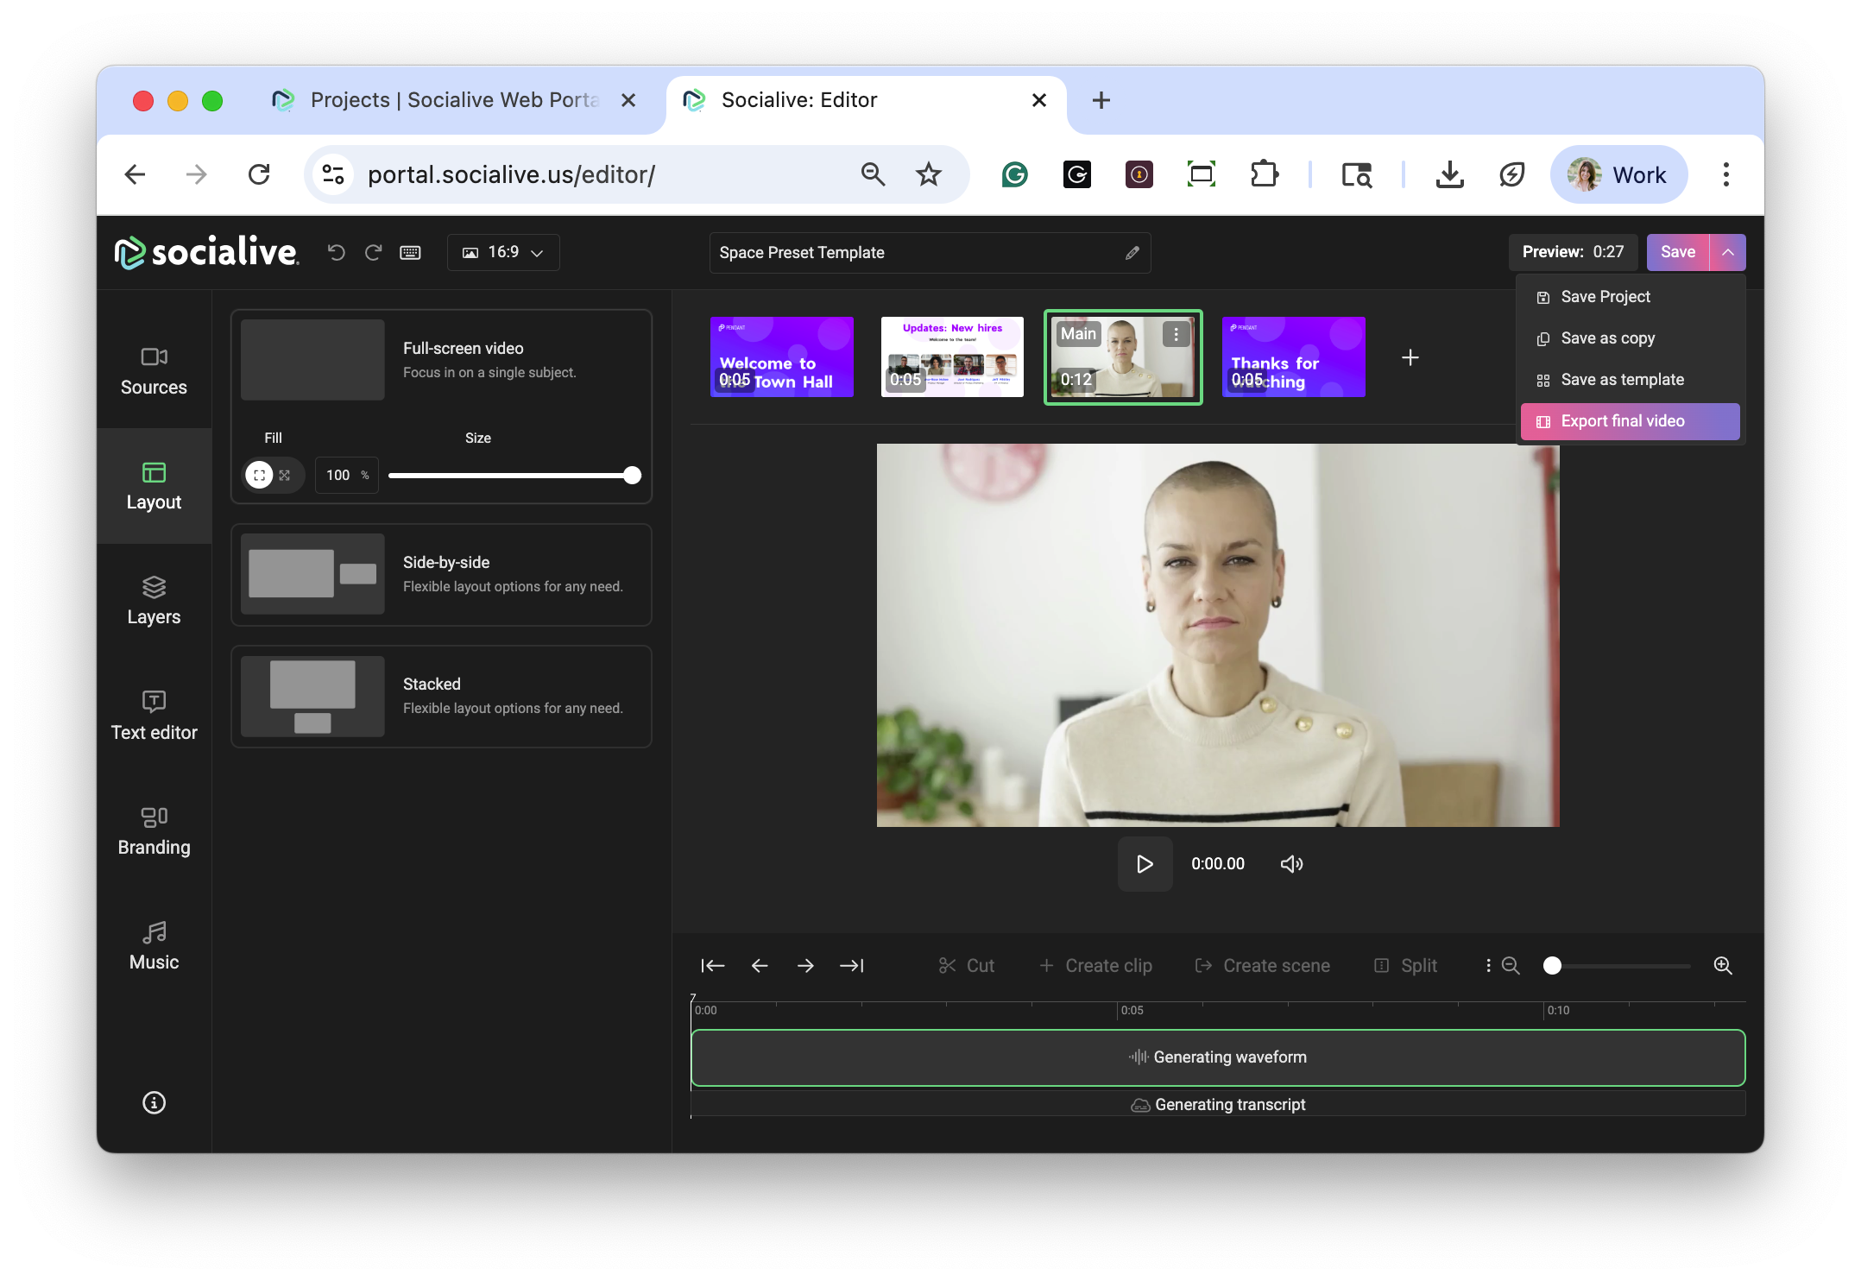The height and width of the screenshot is (1281, 1861).
Task: Select the Welcome to Town Hall scene thumbnail
Action: click(x=781, y=357)
